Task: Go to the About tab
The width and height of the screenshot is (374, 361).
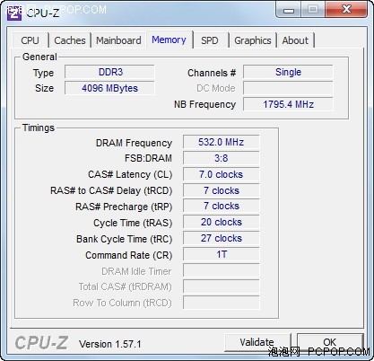Action: (295, 40)
